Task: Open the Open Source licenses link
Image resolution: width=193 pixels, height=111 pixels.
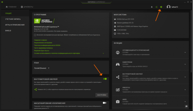Action: coord(41,51)
